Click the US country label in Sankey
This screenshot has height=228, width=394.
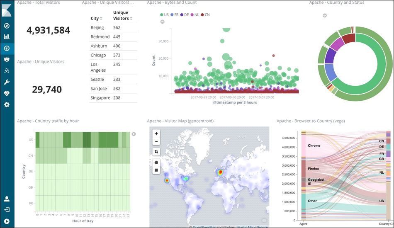click(382, 201)
